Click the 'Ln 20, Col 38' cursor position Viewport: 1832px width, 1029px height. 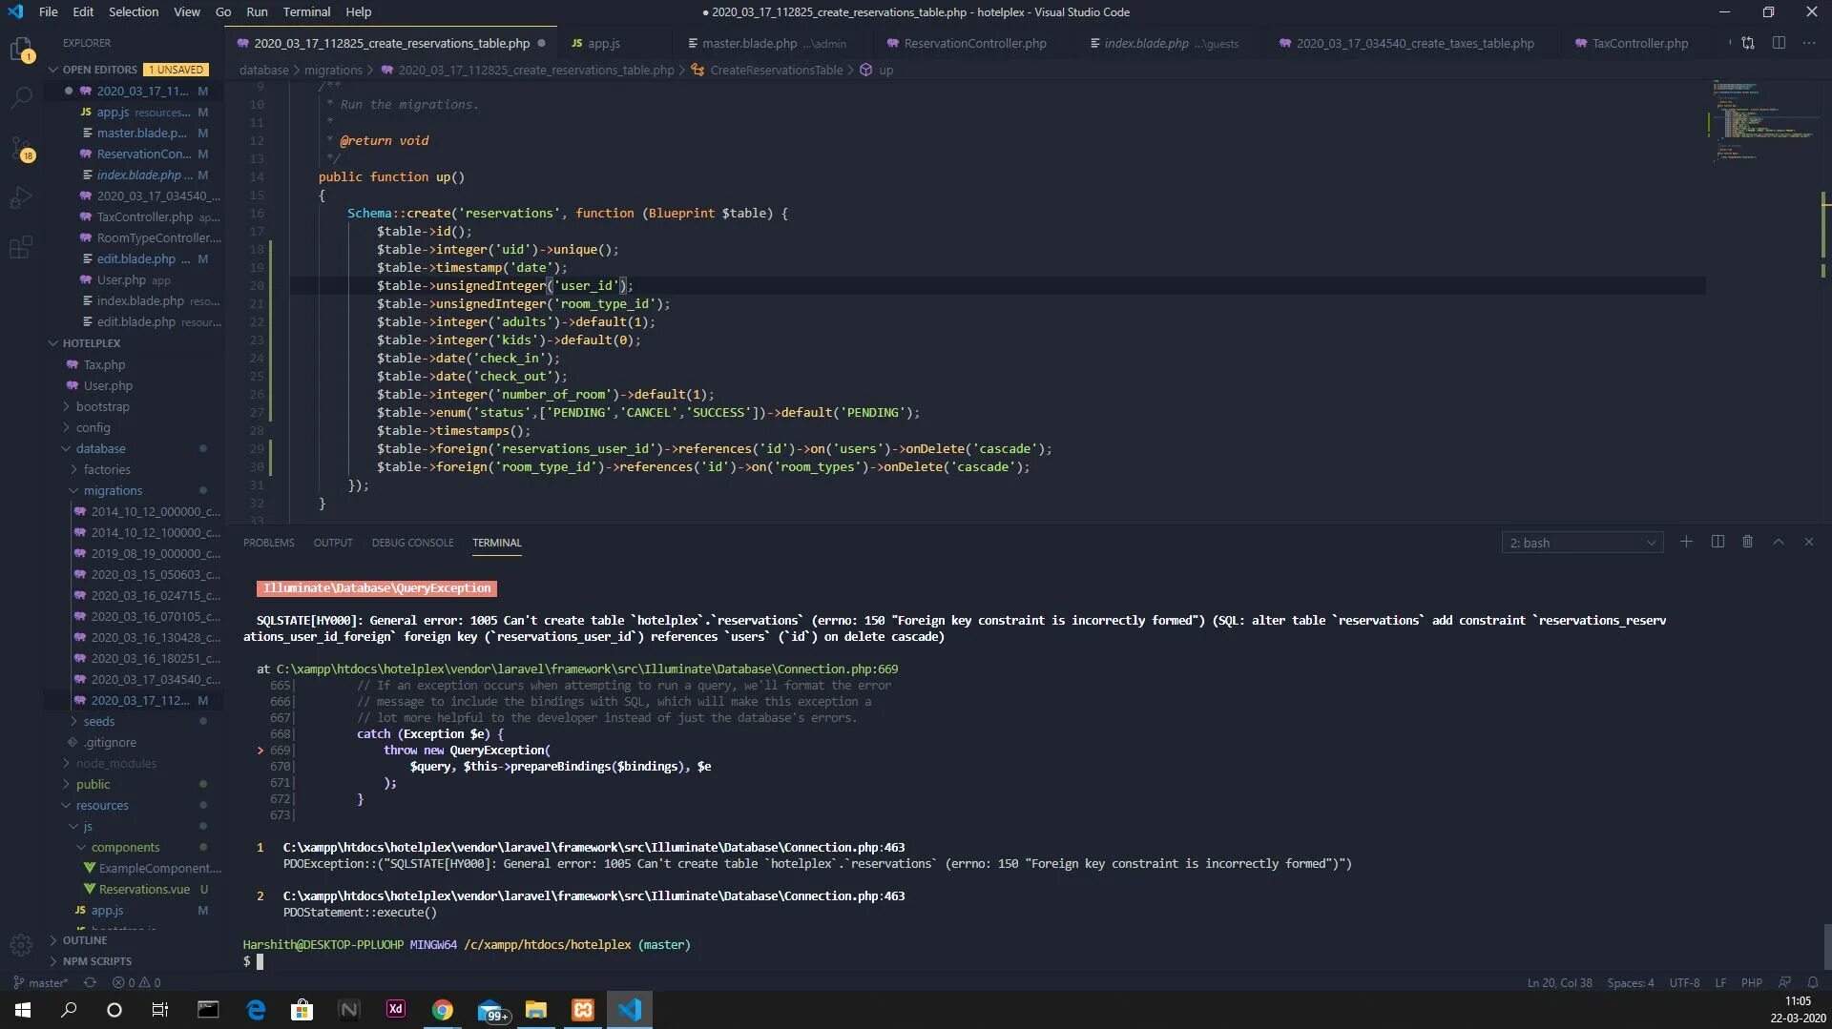point(1559,982)
